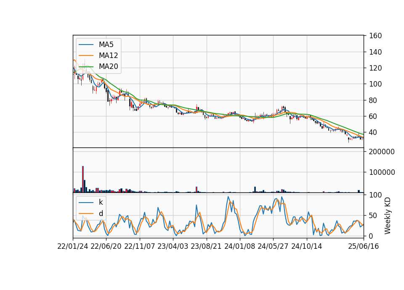Screen dimensions: 404x290
Task: Click the 40 price axis label
Action: click(373, 132)
